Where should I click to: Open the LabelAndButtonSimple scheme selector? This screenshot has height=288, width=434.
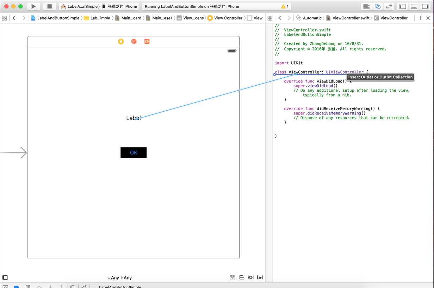tap(79, 6)
